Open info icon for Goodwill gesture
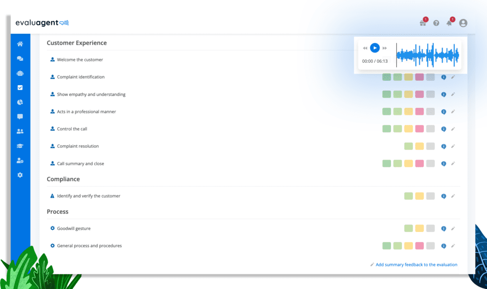The image size is (487, 289). point(444,229)
